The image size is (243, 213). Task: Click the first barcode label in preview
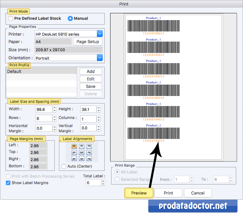154,26
